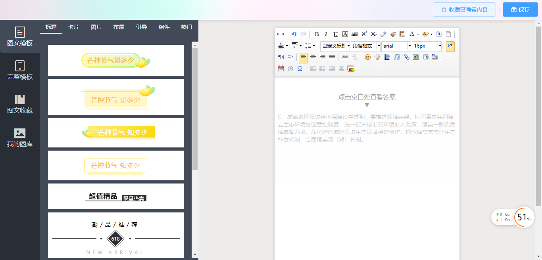The height and width of the screenshot is (260, 542).
Task: Click the 收藏已编辑内容 button
Action: click(464, 10)
